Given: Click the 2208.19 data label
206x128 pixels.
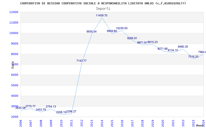Looking at the screenshot, I should pos(61,112).
